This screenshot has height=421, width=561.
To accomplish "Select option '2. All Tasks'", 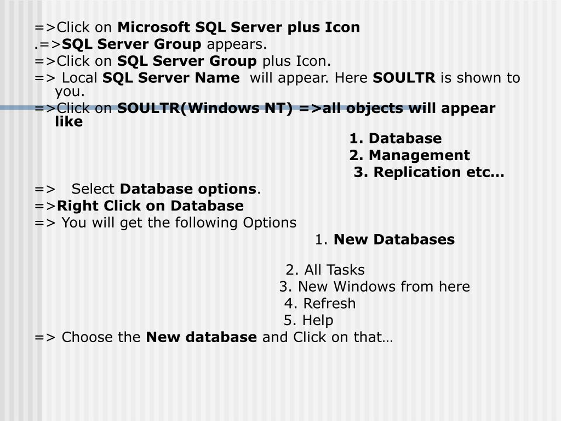I will pos(325,270).
